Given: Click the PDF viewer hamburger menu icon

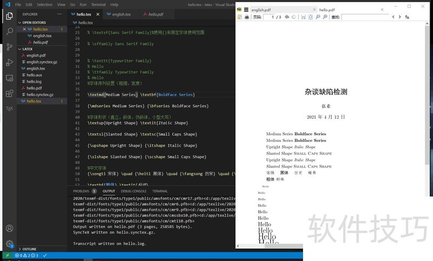Looking at the screenshot, I should (x=246, y=10).
